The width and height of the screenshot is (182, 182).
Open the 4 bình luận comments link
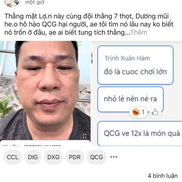163,176
